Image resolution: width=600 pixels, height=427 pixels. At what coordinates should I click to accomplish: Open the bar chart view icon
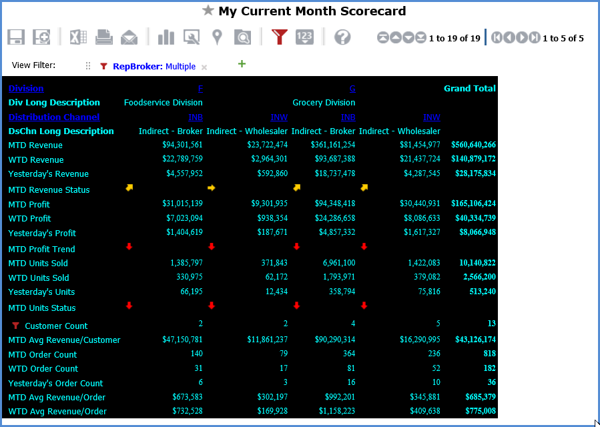166,37
